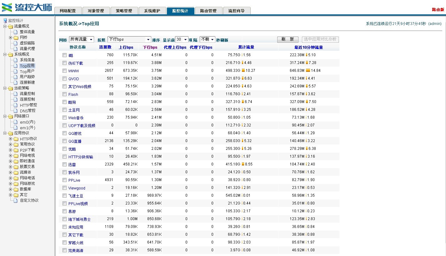The width and height of the screenshot is (446, 256).
Task: Click the page icon beside em1(外)
Action: pos(16,128)
